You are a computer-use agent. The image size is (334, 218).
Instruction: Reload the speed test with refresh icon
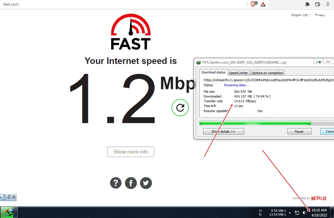click(180, 108)
